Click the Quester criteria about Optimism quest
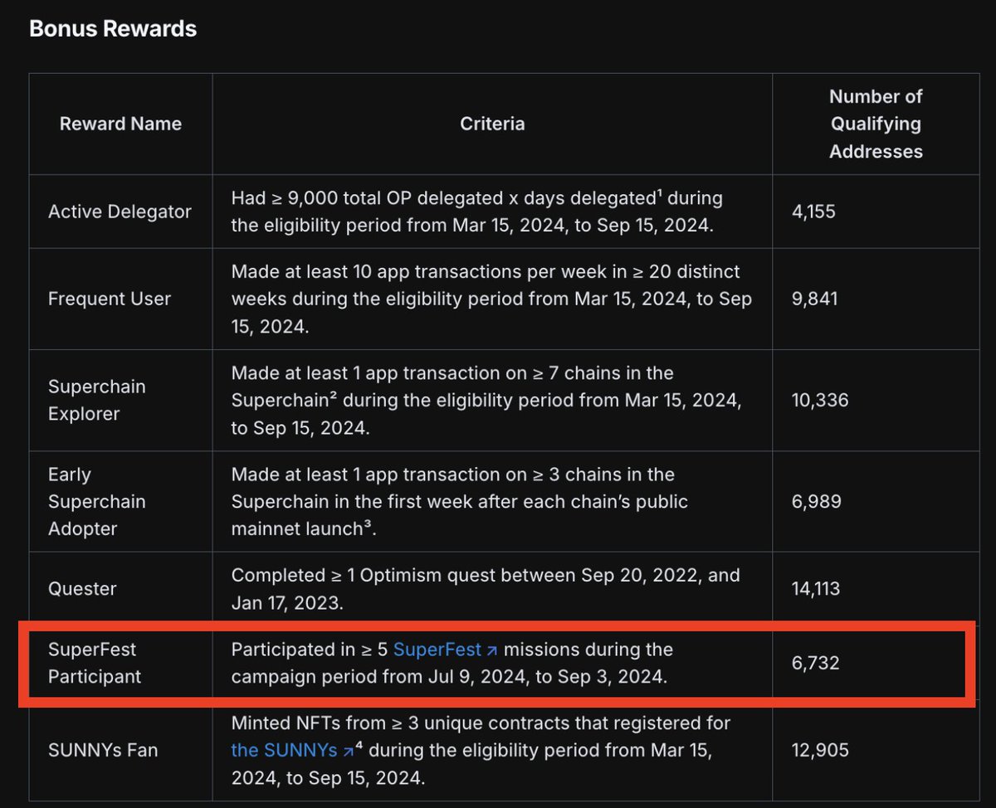996x808 pixels. pos(486,589)
